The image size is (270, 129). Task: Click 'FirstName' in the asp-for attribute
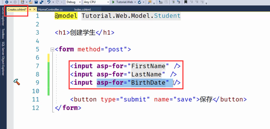[x=148, y=66]
